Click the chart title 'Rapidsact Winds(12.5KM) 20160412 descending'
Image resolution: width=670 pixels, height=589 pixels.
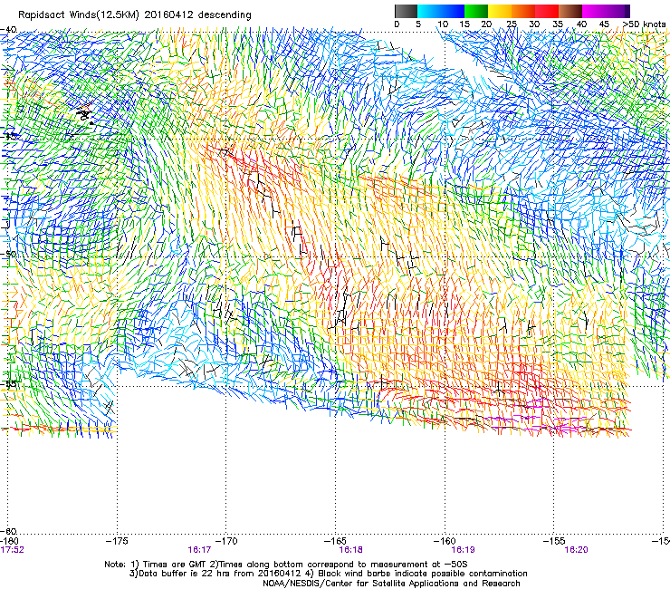(x=135, y=15)
